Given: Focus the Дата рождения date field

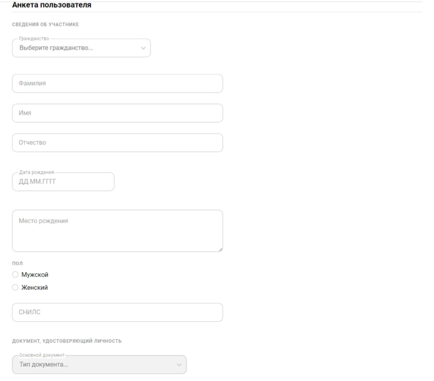Looking at the screenshot, I should [x=63, y=182].
